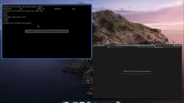Click the 'cat index.html' command line

coord(23,11)
